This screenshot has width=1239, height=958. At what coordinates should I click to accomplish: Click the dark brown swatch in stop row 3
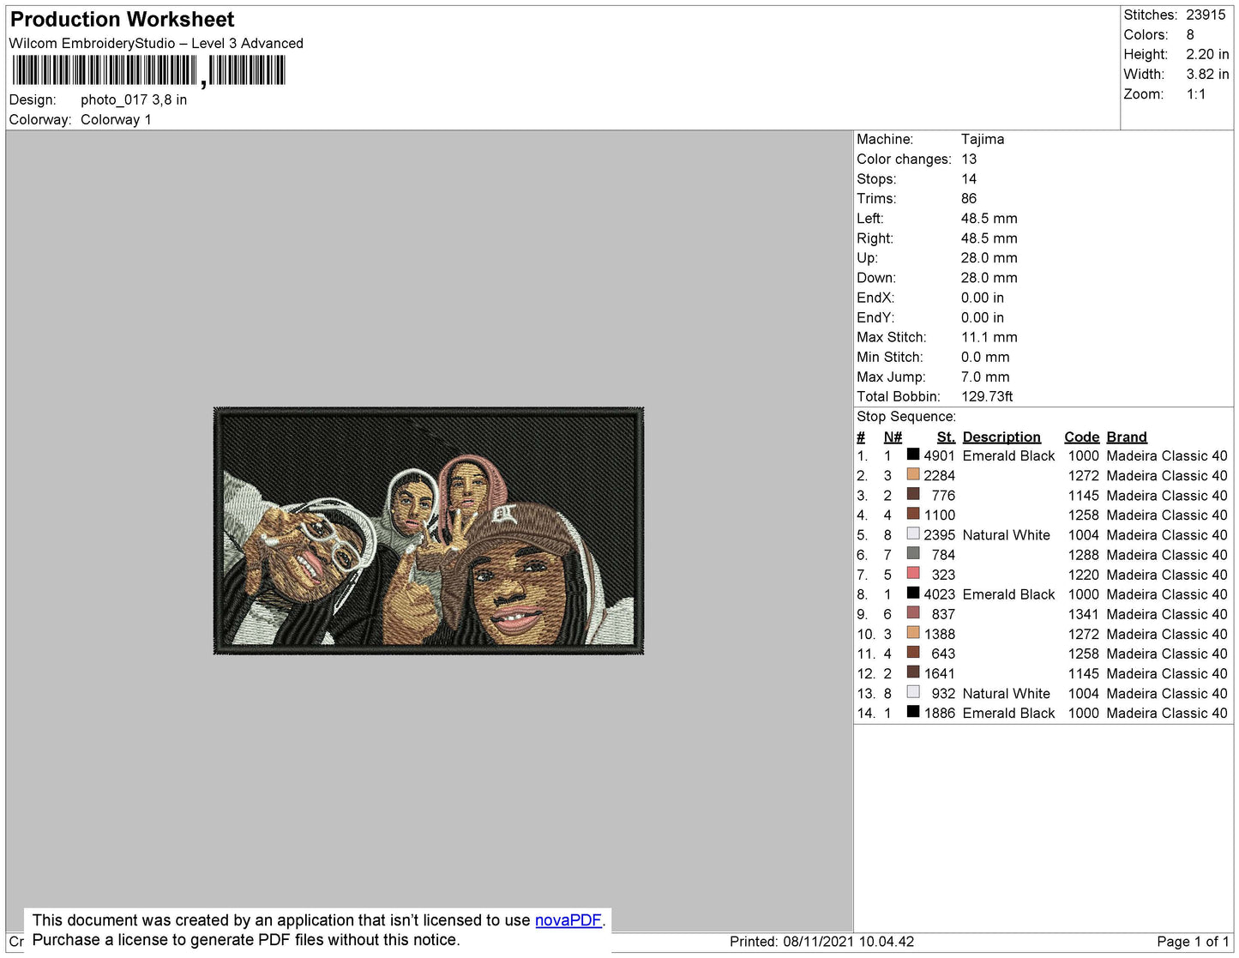(x=913, y=494)
